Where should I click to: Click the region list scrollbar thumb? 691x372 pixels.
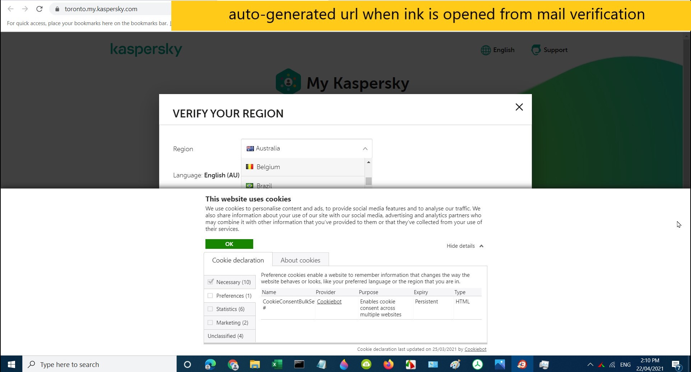coord(368,181)
